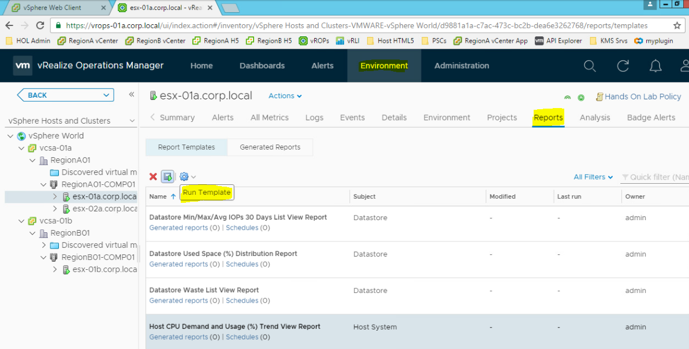
Task: Bookmark this page with the star icon
Action: click(x=677, y=25)
